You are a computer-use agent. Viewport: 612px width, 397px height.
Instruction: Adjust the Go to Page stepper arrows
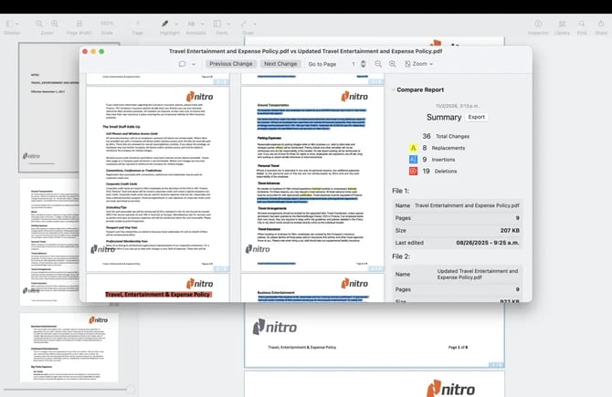[x=363, y=64]
